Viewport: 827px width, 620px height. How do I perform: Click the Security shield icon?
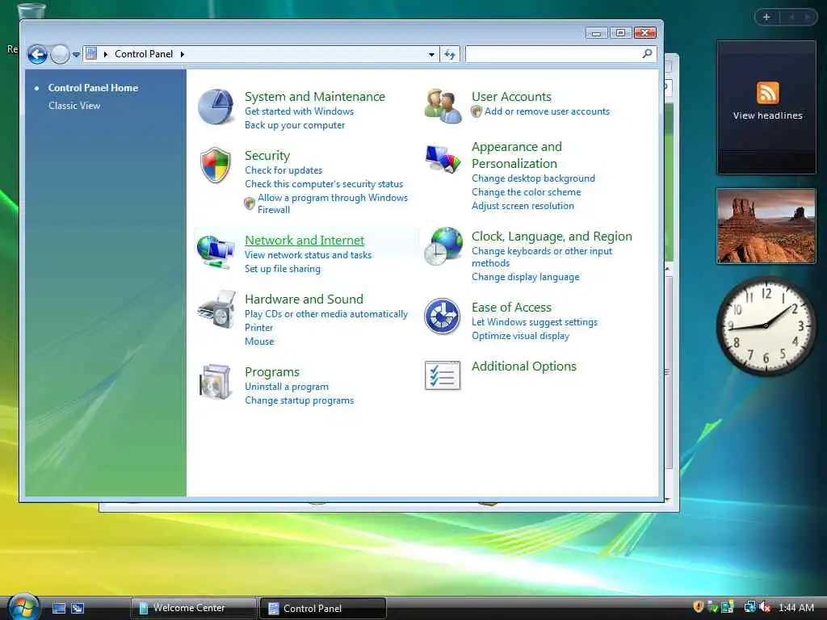click(215, 165)
